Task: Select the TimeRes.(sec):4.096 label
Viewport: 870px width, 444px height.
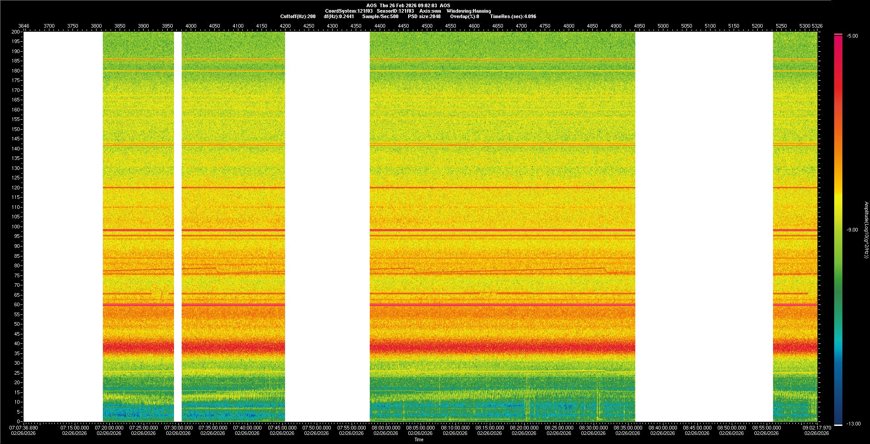Action: (513, 16)
